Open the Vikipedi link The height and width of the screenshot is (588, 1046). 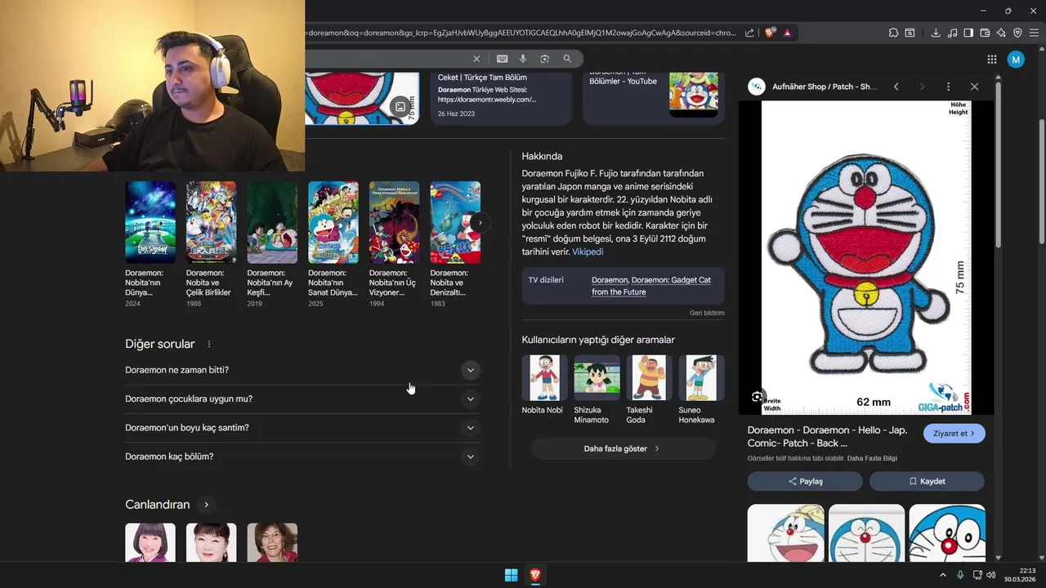[588, 252]
